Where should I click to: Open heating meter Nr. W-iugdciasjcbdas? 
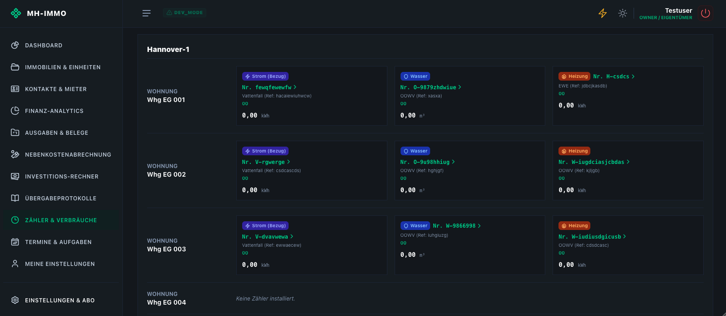[x=594, y=162]
